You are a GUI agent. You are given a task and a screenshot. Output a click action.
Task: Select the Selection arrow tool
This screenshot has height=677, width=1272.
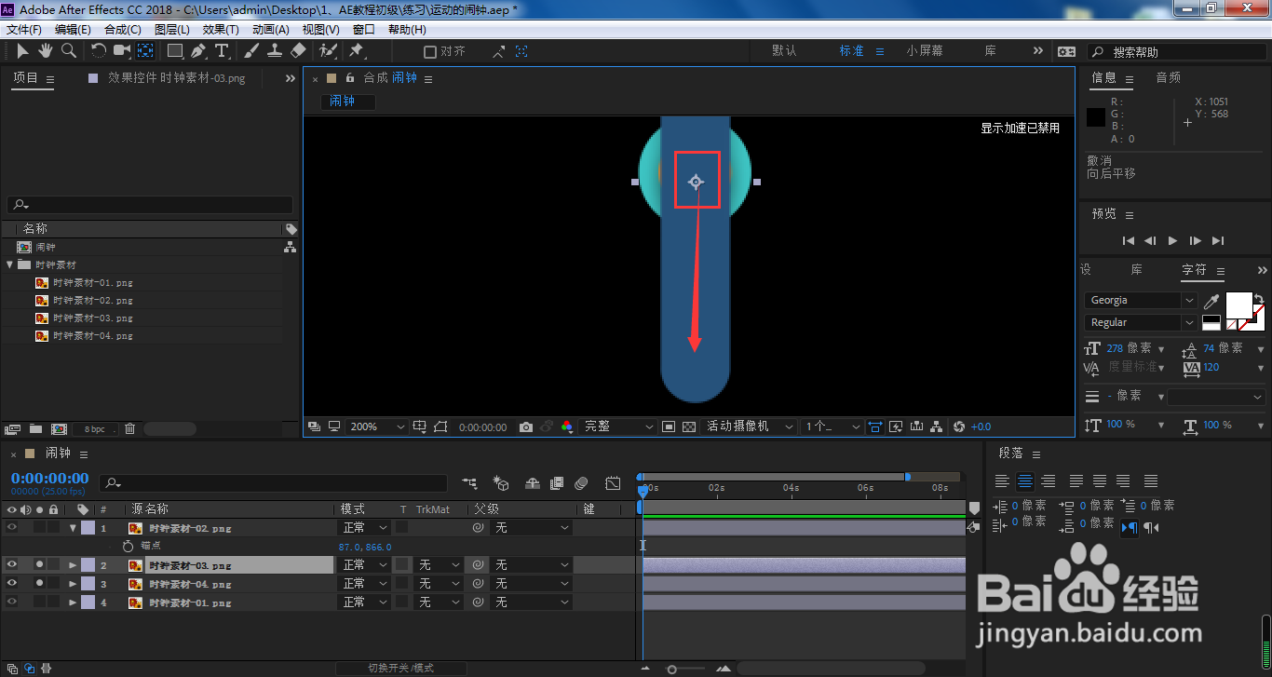22,50
